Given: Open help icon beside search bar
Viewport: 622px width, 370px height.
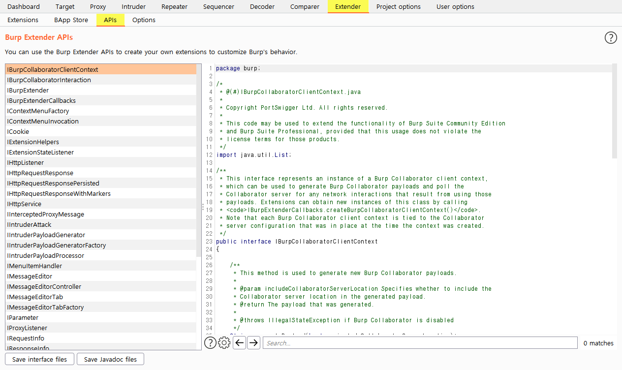Looking at the screenshot, I should tap(210, 343).
